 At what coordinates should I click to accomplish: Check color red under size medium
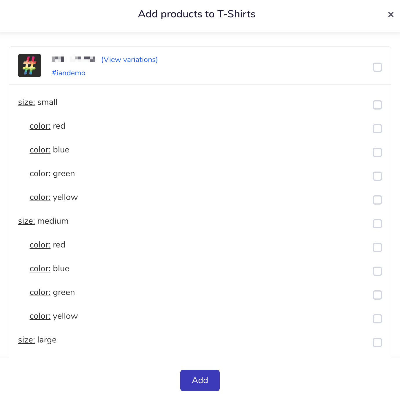[377, 247]
